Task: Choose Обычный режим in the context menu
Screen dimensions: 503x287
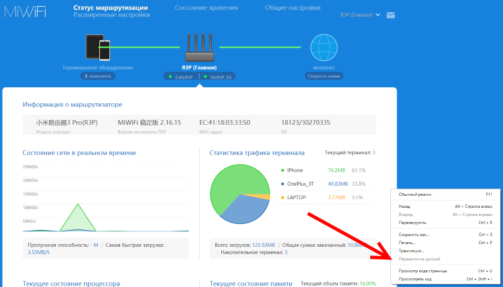Action: (x=445, y=194)
